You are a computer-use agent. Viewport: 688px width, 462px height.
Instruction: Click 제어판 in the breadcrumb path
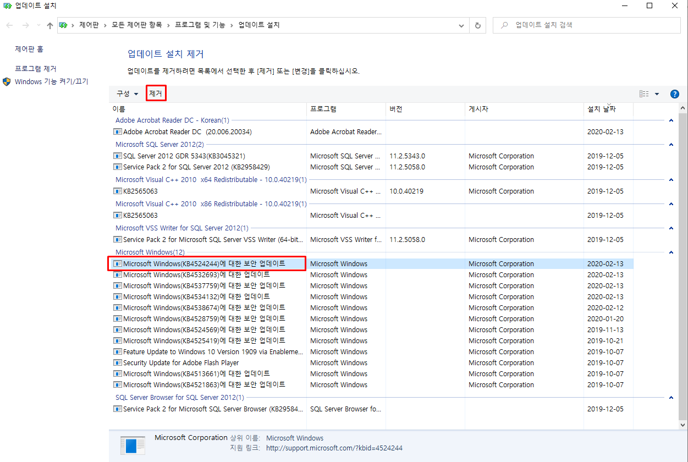click(89, 25)
